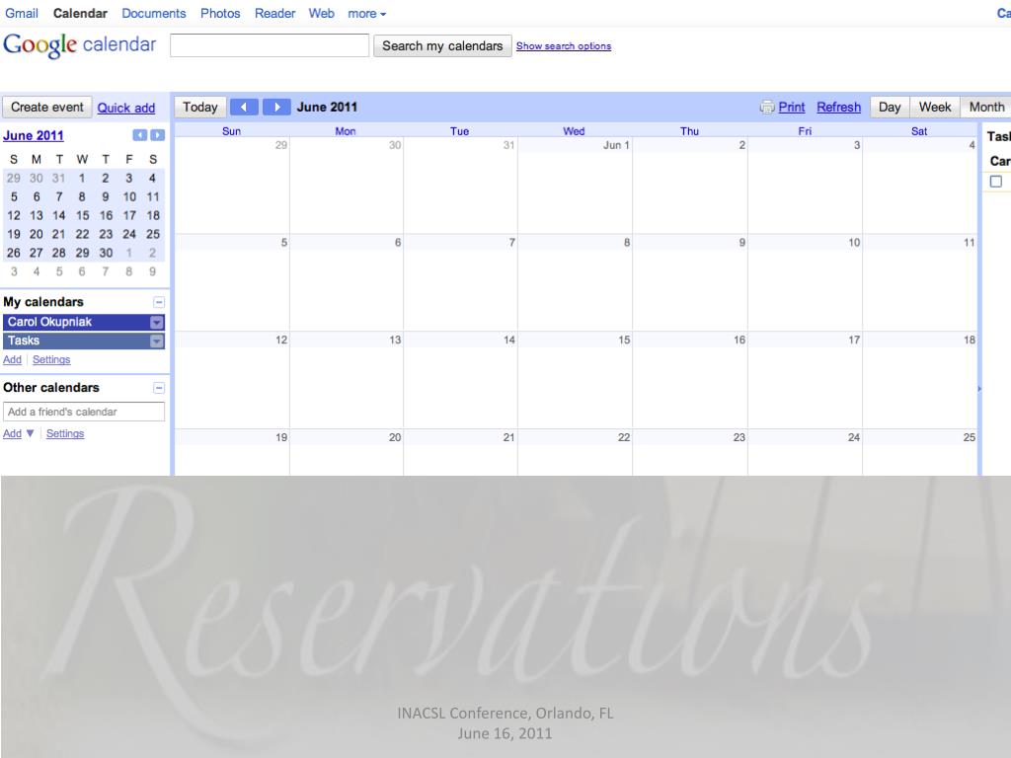This screenshot has width=1011, height=758.
Task: Open Reader from the top bar
Action: 274,14
